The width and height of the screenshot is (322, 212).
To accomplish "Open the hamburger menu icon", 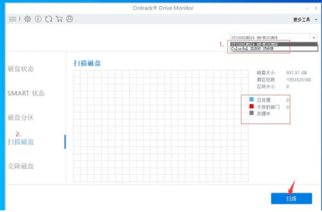I will pos(12,19).
